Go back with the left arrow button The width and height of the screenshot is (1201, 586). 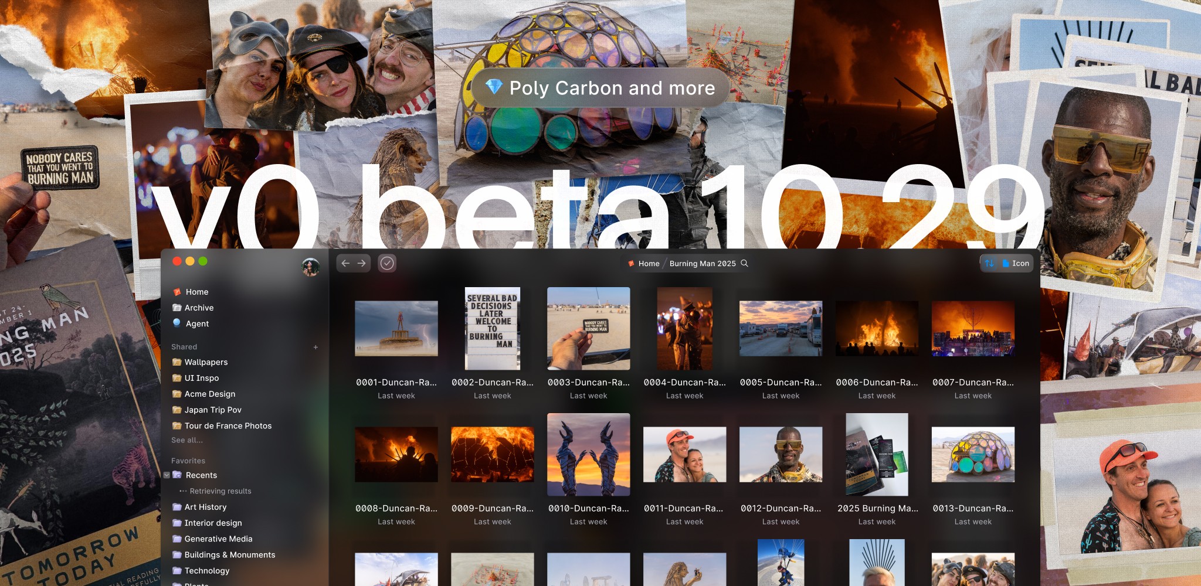pos(345,263)
